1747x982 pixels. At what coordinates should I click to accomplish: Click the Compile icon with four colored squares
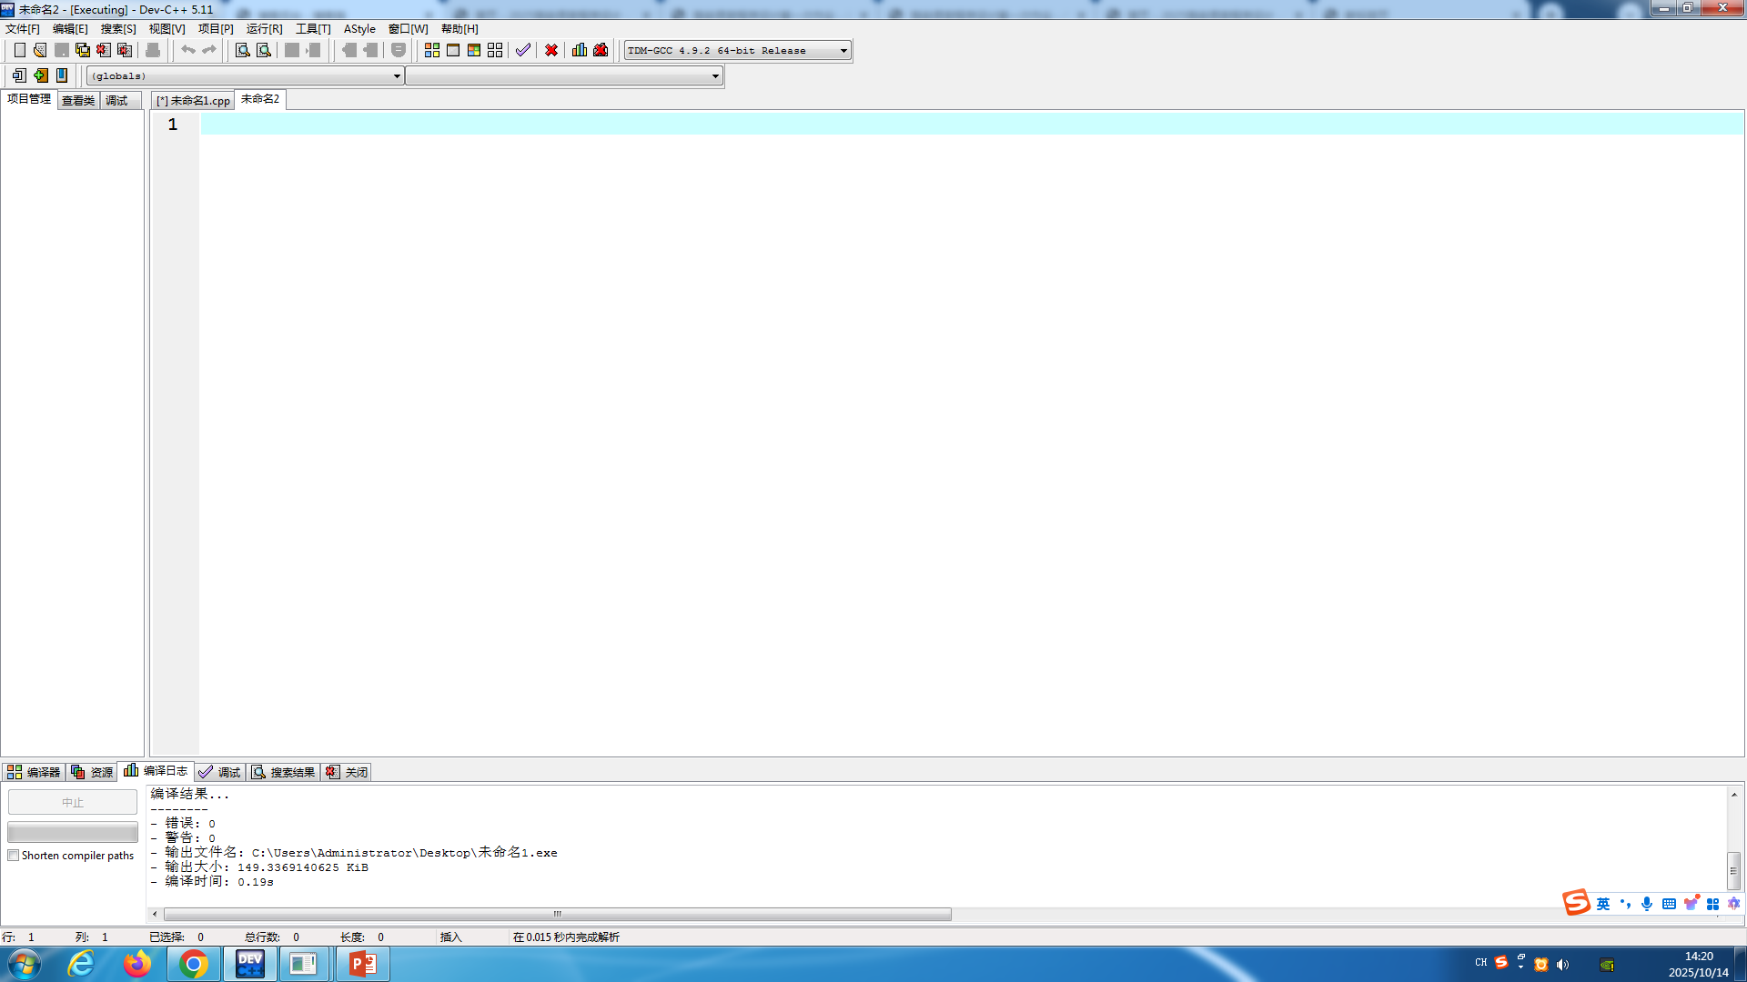(432, 50)
